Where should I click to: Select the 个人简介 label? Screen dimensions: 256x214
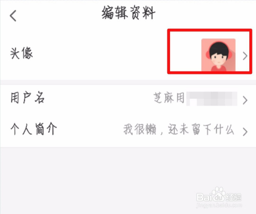[x=34, y=129]
